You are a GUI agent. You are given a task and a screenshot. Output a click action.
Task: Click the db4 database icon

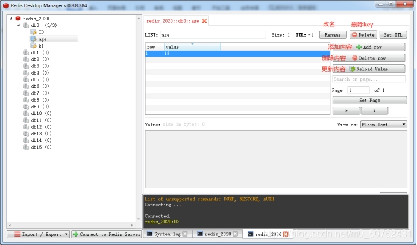tap(26, 73)
